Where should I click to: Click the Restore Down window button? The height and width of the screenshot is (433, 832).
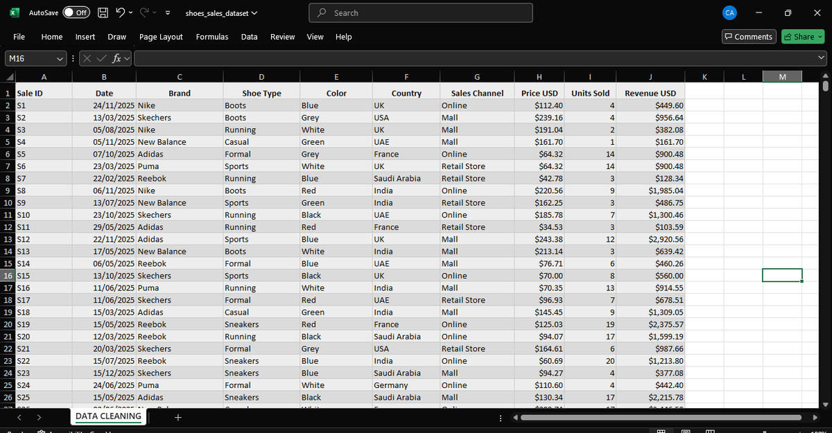point(787,12)
